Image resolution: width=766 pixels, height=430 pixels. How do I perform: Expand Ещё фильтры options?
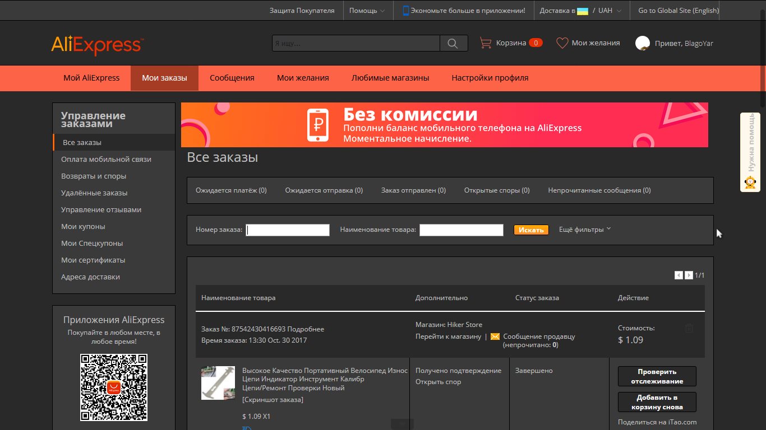585,230
